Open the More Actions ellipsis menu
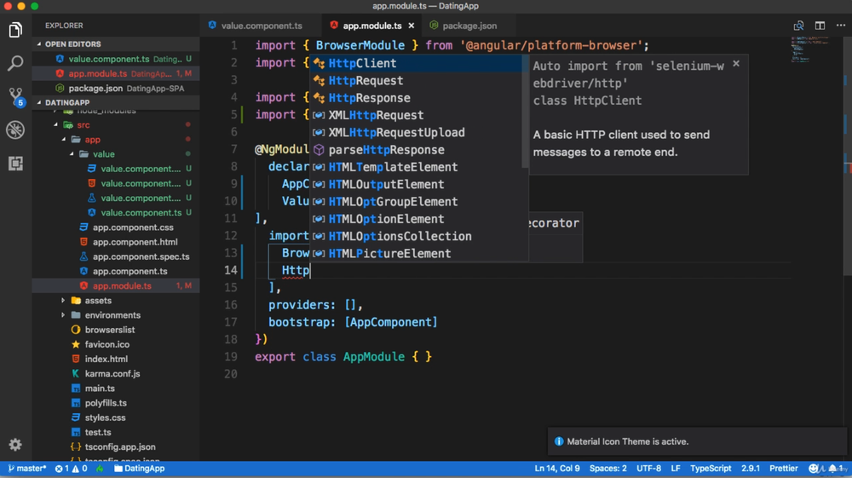 (841, 26)
